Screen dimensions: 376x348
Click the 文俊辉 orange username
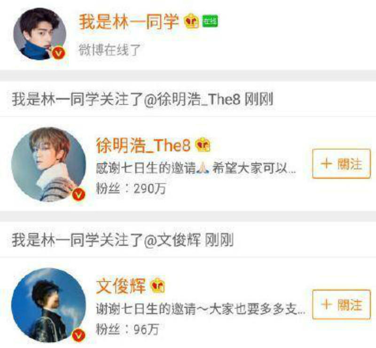pos(121,286)
